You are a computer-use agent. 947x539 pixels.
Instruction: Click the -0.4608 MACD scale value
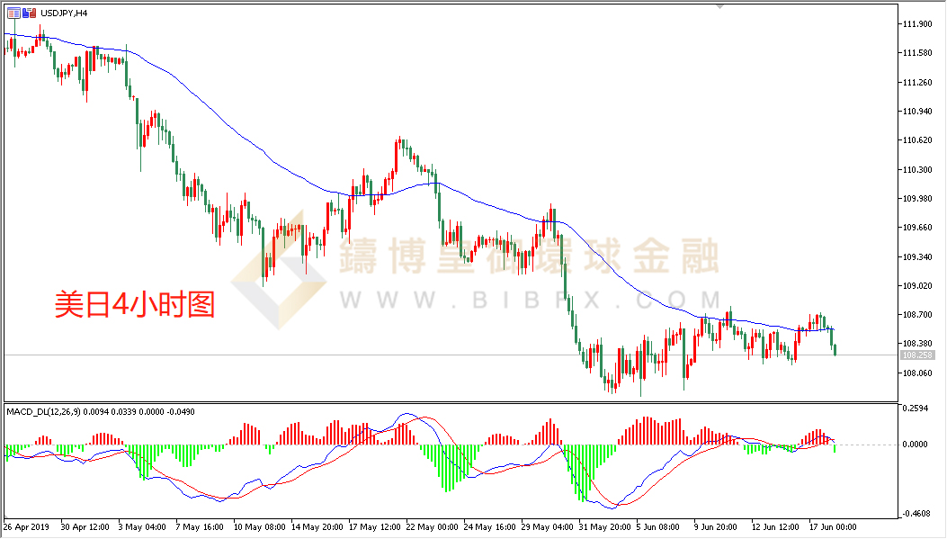pyautogui.click(x=916, y=514)
